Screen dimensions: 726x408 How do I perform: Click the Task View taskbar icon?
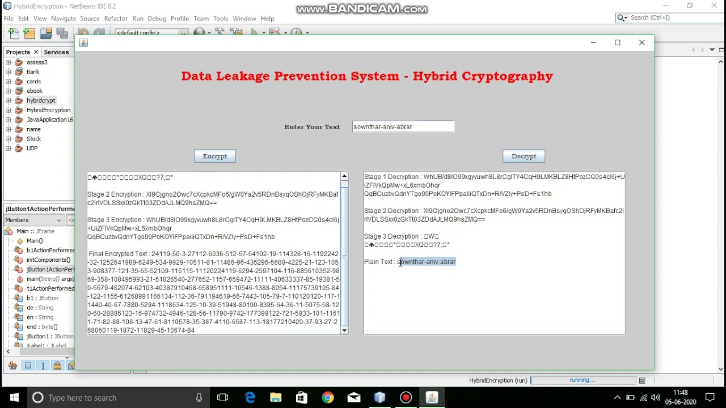pos(222,398)
